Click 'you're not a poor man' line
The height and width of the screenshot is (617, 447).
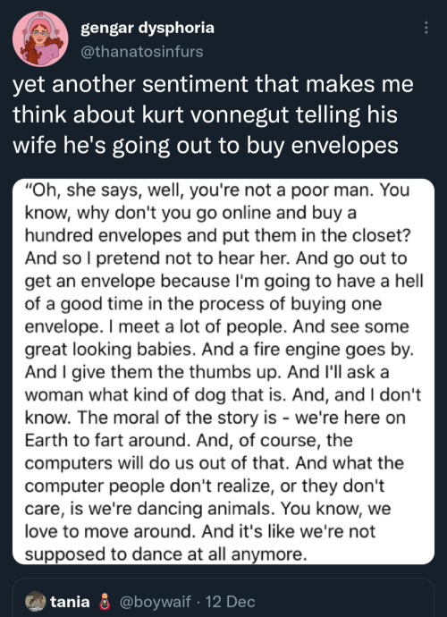(x=281, y=190)
